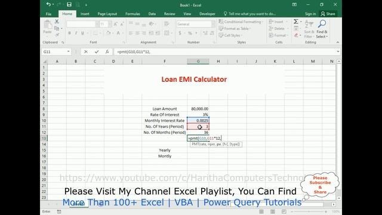This screenshot has width=382, height=215.
Task: Click the Font Color A button
Action: tap(118, 33)
